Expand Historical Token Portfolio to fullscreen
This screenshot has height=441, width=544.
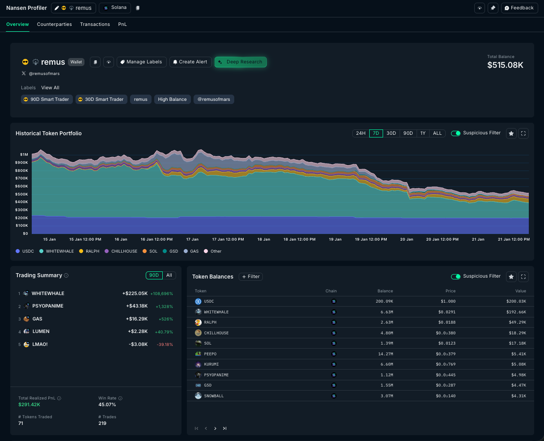point(524,133)
